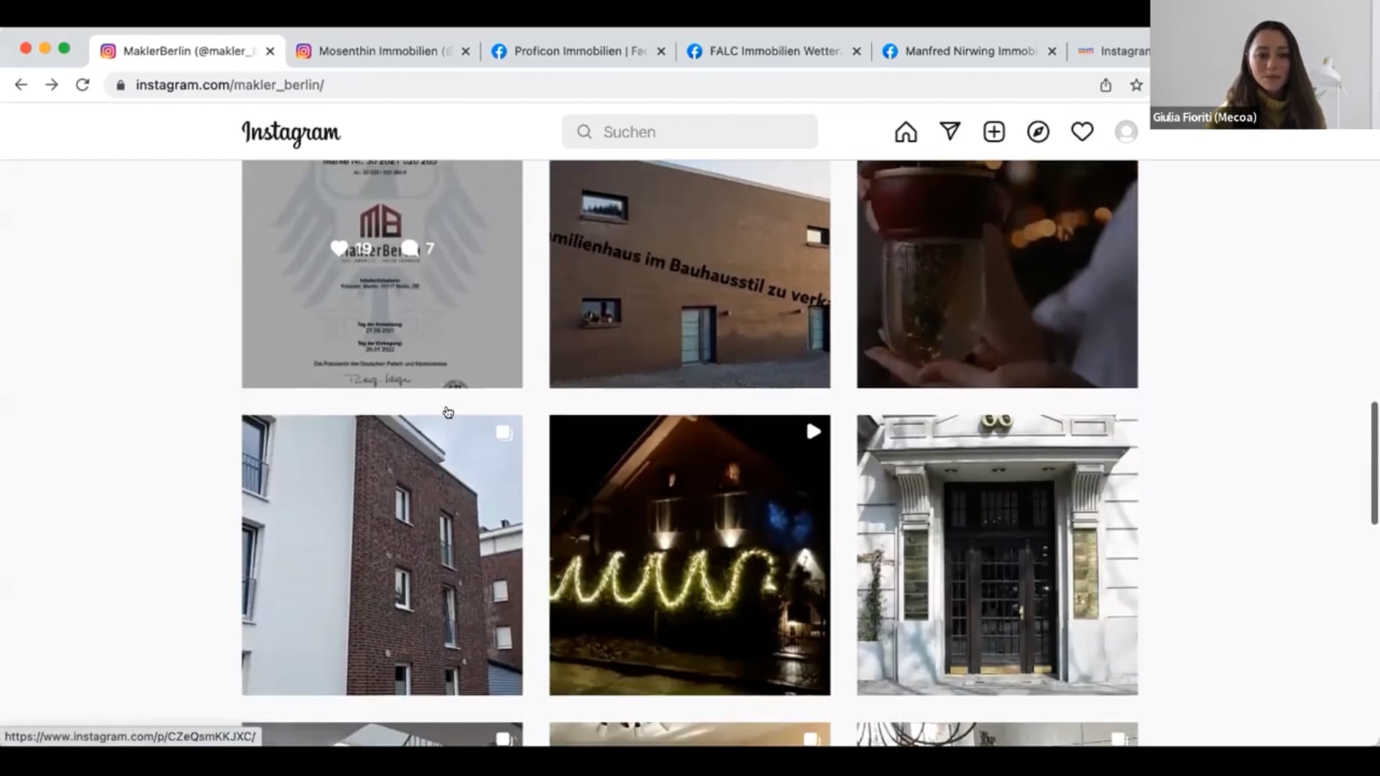This screenshot has height=776, width=1380.
Task: Close the MaklerBerlin tab
Action: (x=270, y=51)
